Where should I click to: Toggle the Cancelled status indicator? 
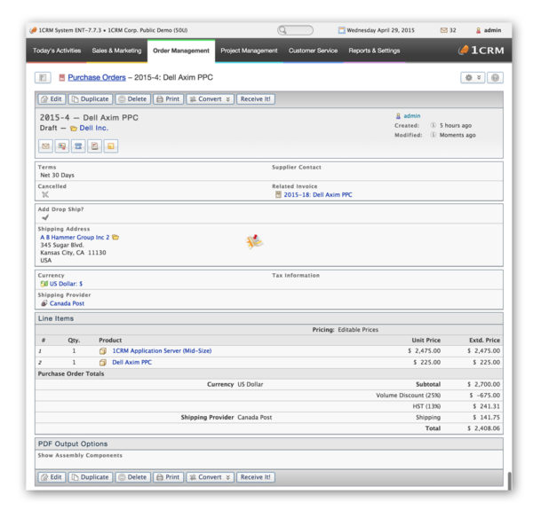point(44,194)
